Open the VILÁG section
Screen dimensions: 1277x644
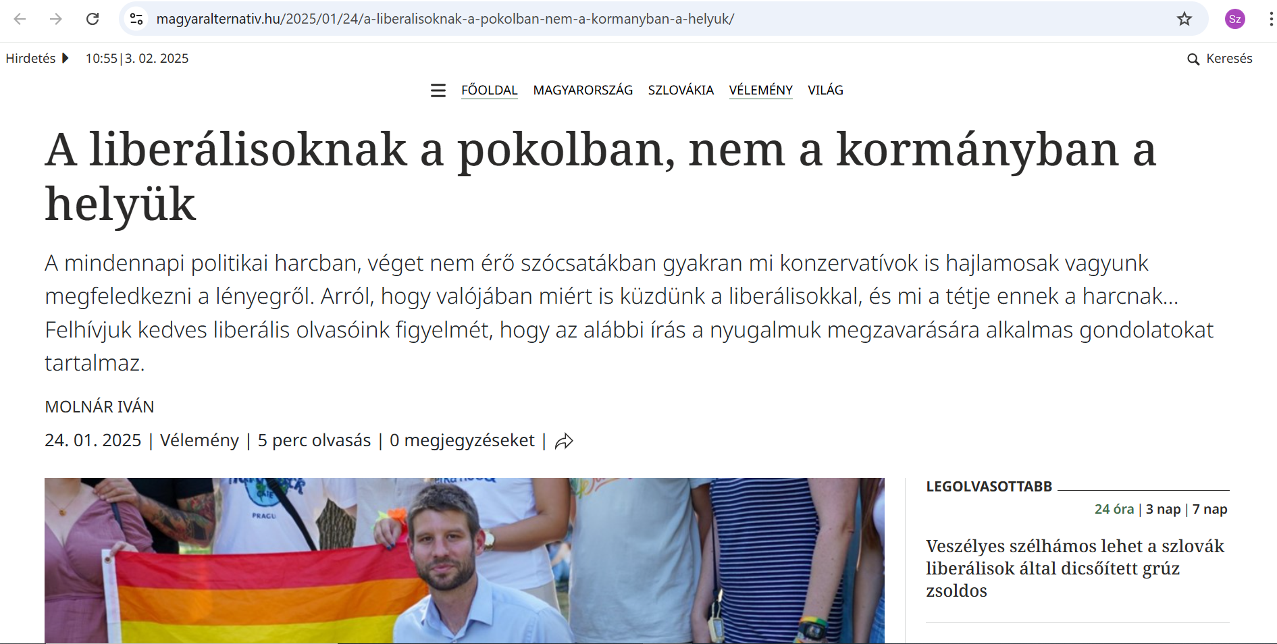pyautogui.click(x=825, y=90)
